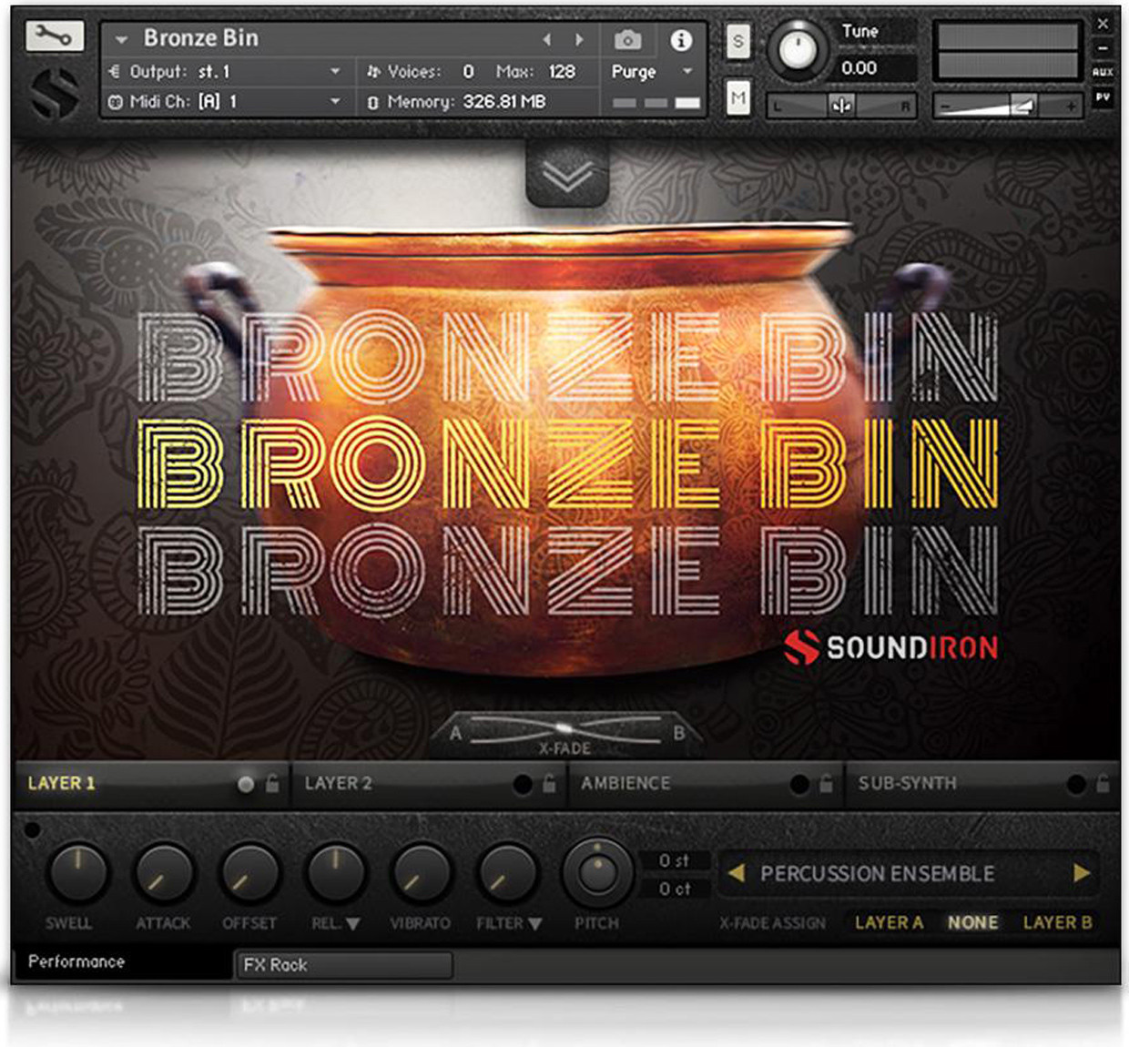The image size is (1129, 1047).
Task: Click the Bronze Bin instrument name
Action: [201, 38]
